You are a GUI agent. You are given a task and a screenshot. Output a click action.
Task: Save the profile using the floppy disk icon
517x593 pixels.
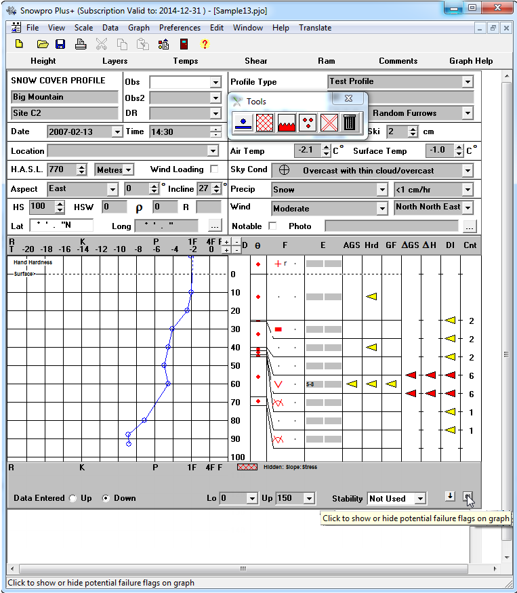click(60, 44)
